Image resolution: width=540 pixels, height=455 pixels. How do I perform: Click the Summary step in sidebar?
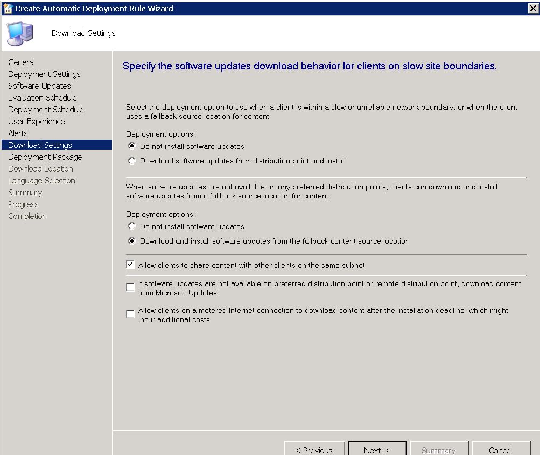click(25, 193)
